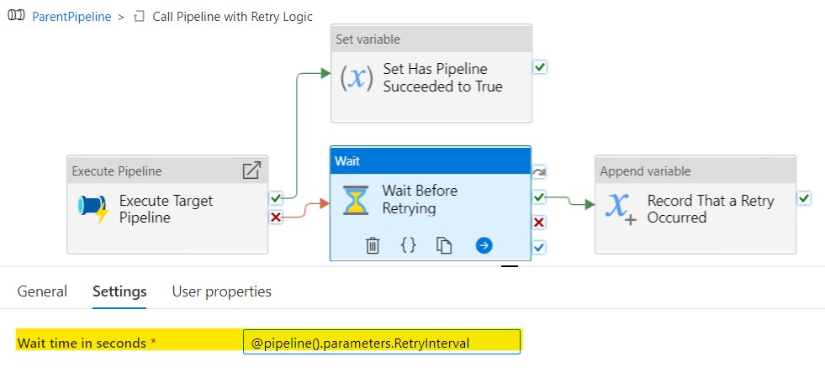Clone the Wait activity with copy icon
Screen dimensions: 825x383
[445, 245]
